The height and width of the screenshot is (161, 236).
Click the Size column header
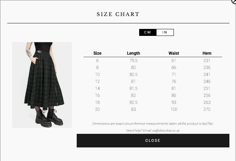(x=98, y=53)
